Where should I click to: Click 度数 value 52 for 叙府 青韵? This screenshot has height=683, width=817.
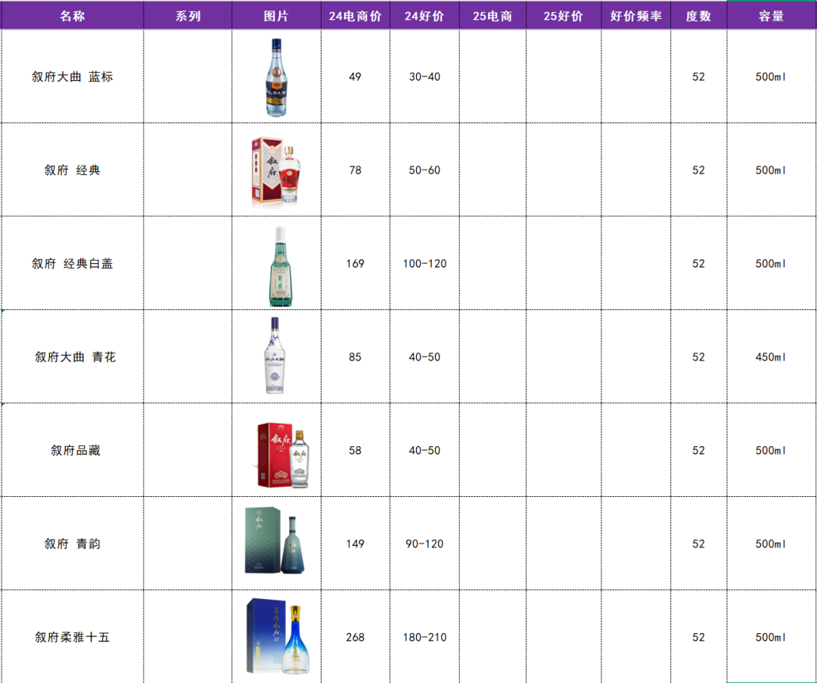[699, 543]
